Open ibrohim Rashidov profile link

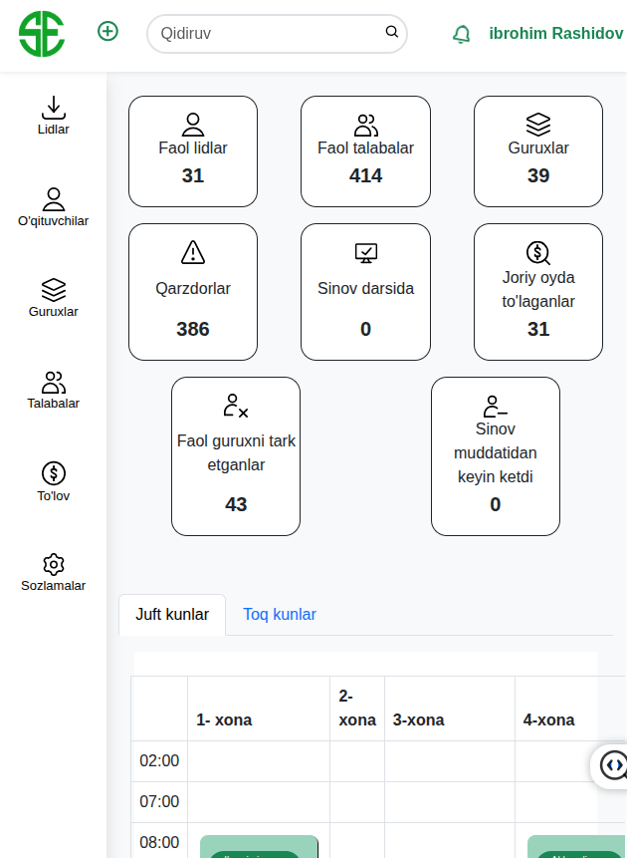[x=555, y=34]
